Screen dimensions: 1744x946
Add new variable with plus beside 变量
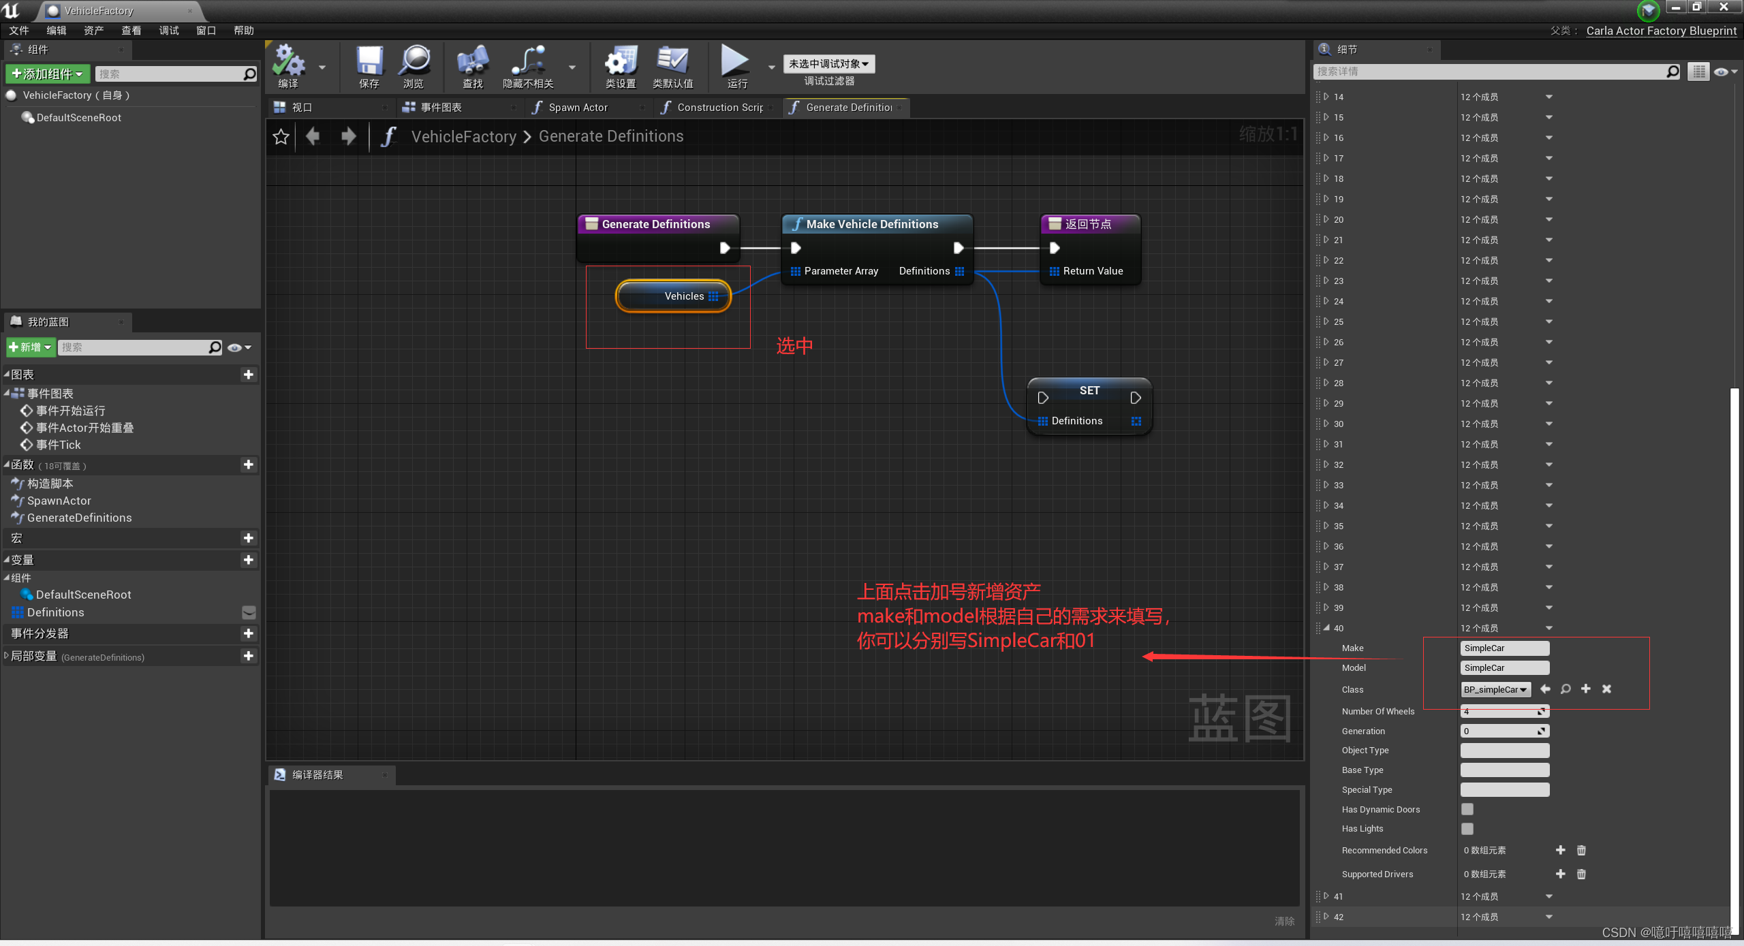click(249, 560)
